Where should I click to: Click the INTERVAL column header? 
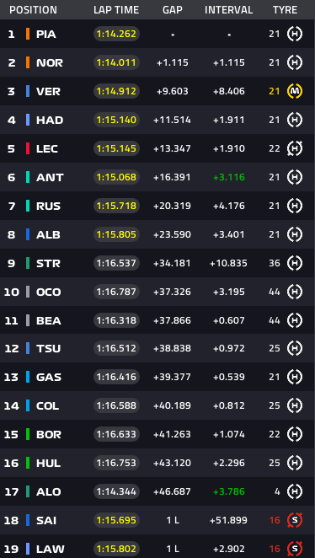[228, 10]
